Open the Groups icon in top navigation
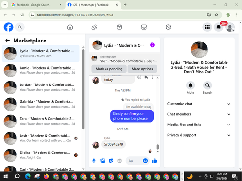Viewport: 242px width, 181px height. coord(168,27)
